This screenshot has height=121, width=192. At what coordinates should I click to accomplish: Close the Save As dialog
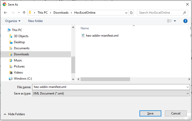[187, 4]
